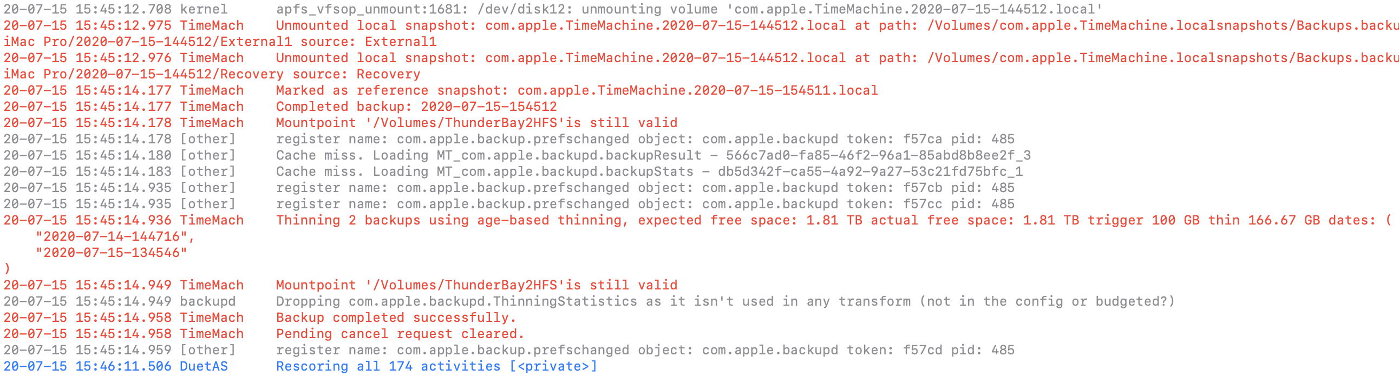This screenshot has height=376, width=1399.
Task: Click the 'Completed backup: 2020-07-15-154512' entry
Action: coord(416,107)
